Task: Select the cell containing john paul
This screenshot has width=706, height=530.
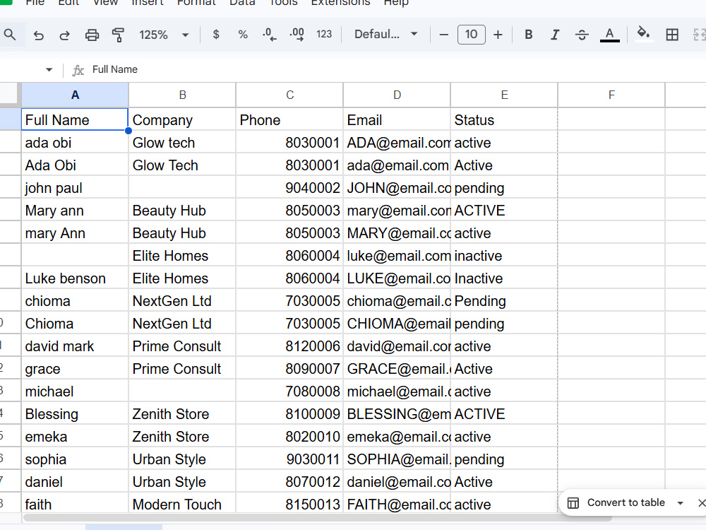Action: coord(75,187)
